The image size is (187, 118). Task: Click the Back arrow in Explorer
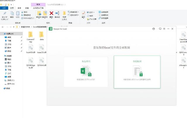click(3, 27)
